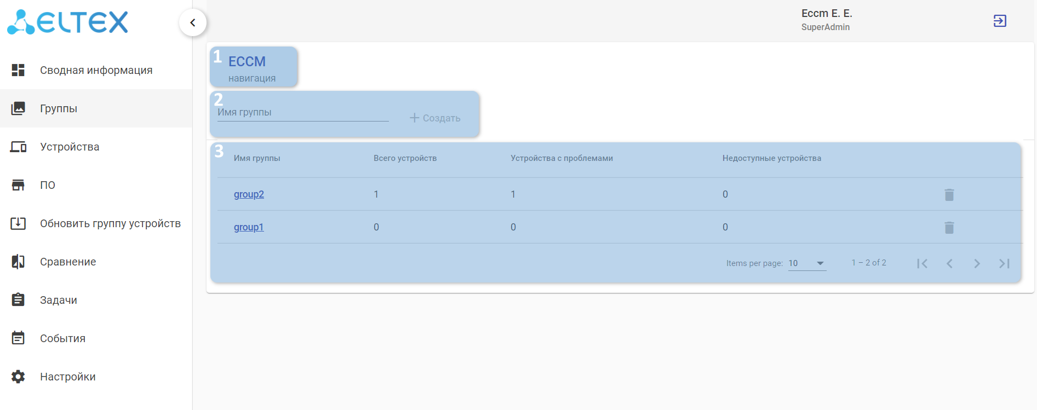Image resolution: width=1037 pixels, height=410 pixels.
Task: Jump to last page in paginator
Action: pyautogui.click(x=1004, y=263)
